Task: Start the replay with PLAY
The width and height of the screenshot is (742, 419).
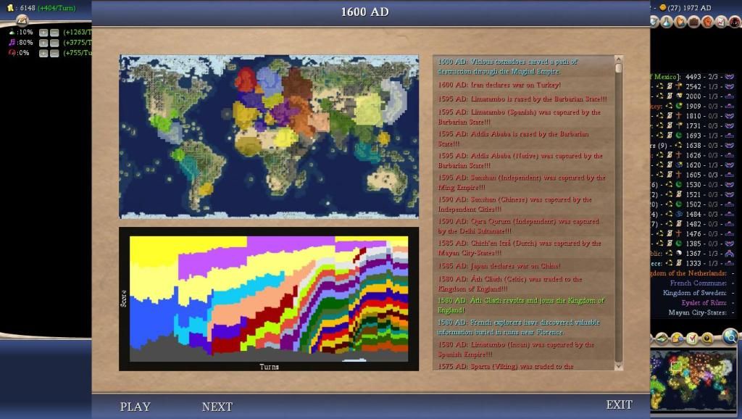Action: (135, 407)
